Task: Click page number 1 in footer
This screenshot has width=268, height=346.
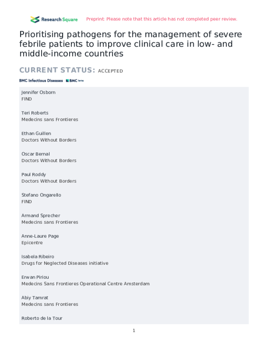Action: coord(134,330)
